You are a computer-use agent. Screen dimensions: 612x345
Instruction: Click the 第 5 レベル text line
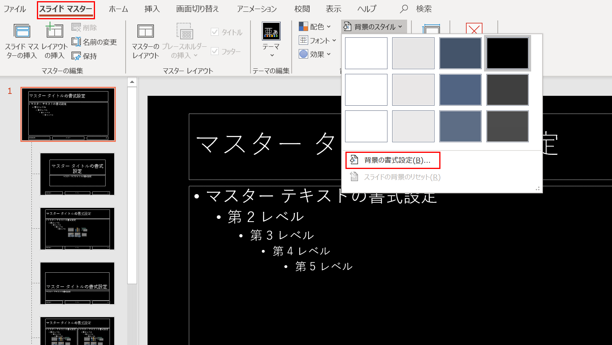pos(324,266)
